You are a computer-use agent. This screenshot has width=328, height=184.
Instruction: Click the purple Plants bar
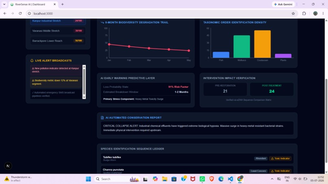tap(283, 56)
